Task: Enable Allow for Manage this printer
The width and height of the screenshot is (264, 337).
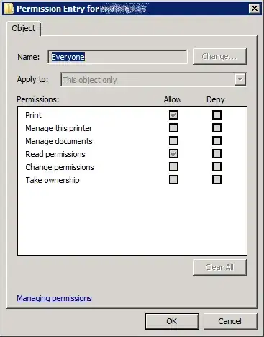Action: [x=173, y=128]
